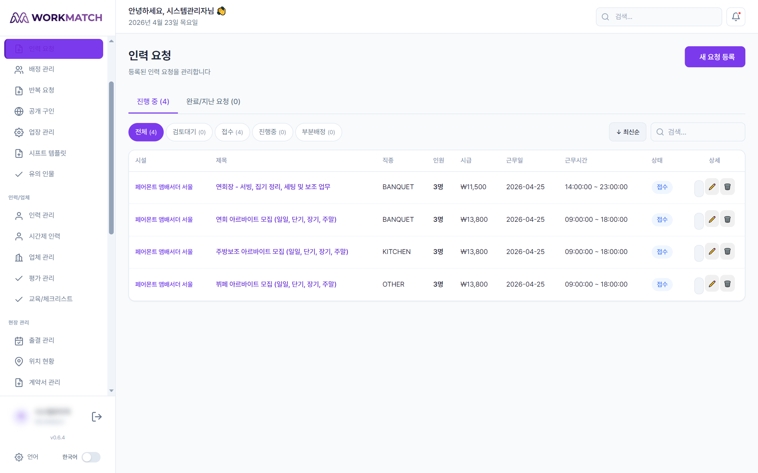This screenshot has height=473, width=758.
Task: Open 유의 인물 in the sidebar
Action: pos(54,174)
